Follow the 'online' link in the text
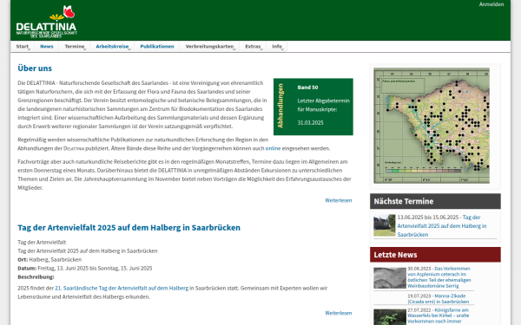The image size is (521, 325). (273, 148)
